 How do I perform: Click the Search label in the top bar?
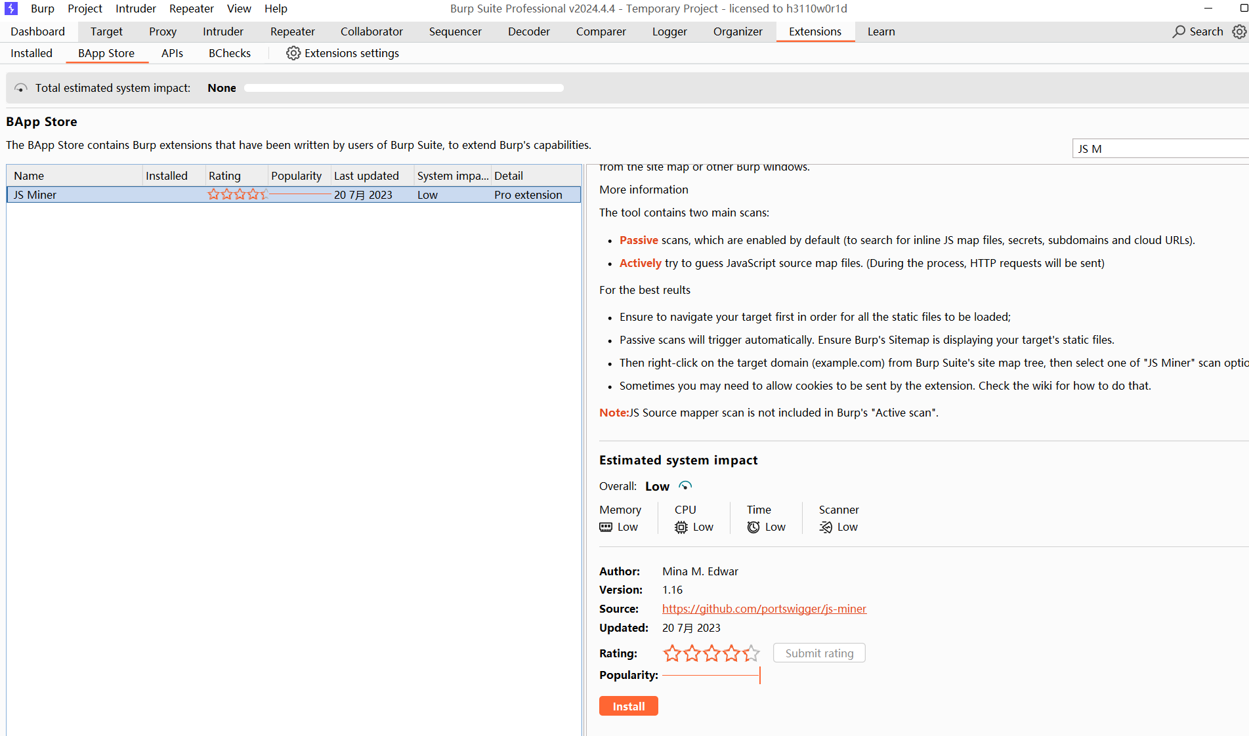click(x=1206, y=31)
